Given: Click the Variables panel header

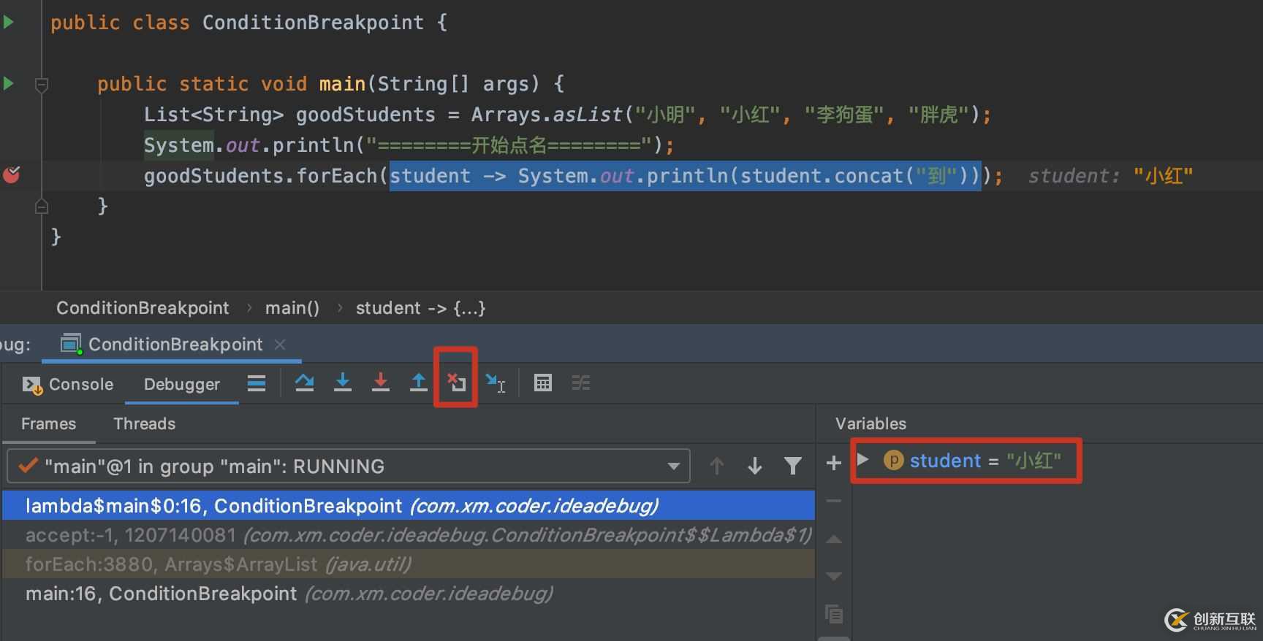Looking at the screenshot, I should [x=871, y=423].
